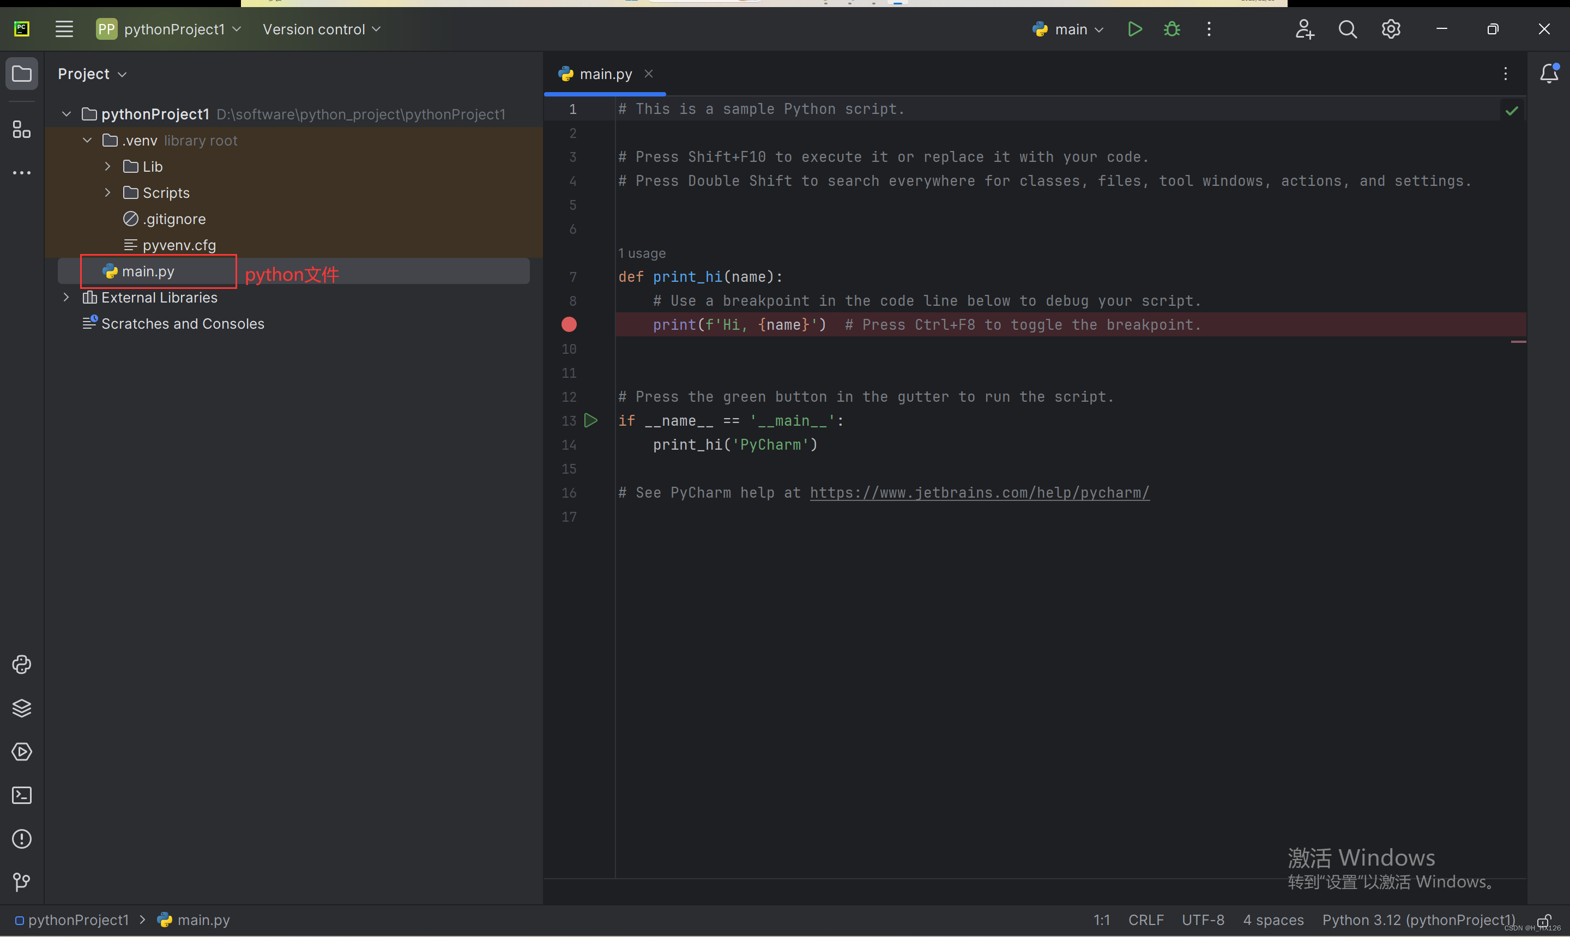1570x937 pixels.
Task: Open the jetbrains.com PyCharm help link
Action: [x=979, y=493]
